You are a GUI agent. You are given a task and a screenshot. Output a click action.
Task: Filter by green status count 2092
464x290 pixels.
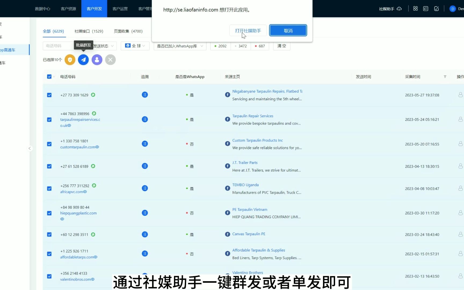(x=220, y=46)
